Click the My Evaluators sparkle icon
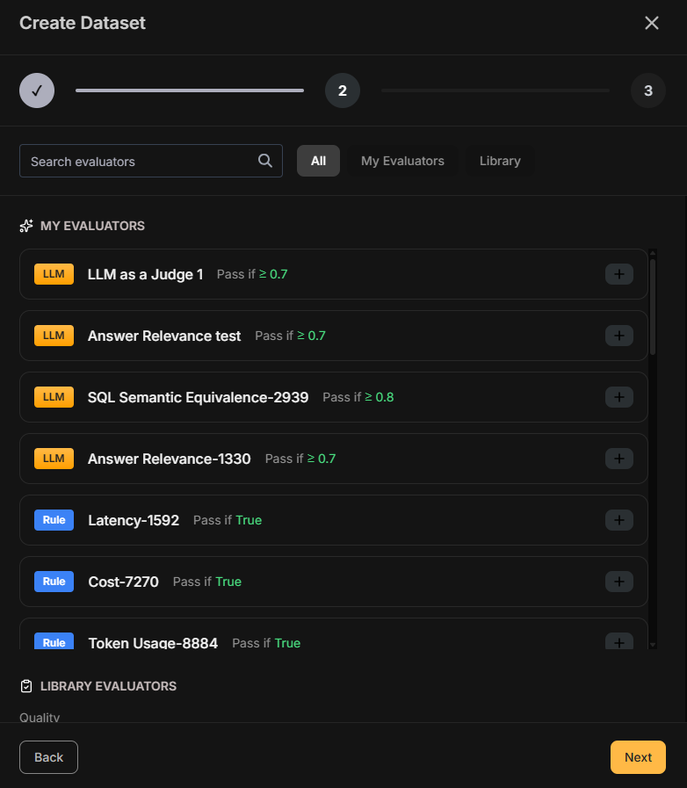This screenshot has height=788, width=687. 26,226
